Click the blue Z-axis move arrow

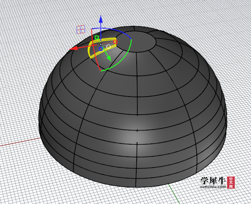tap(101, 19)
